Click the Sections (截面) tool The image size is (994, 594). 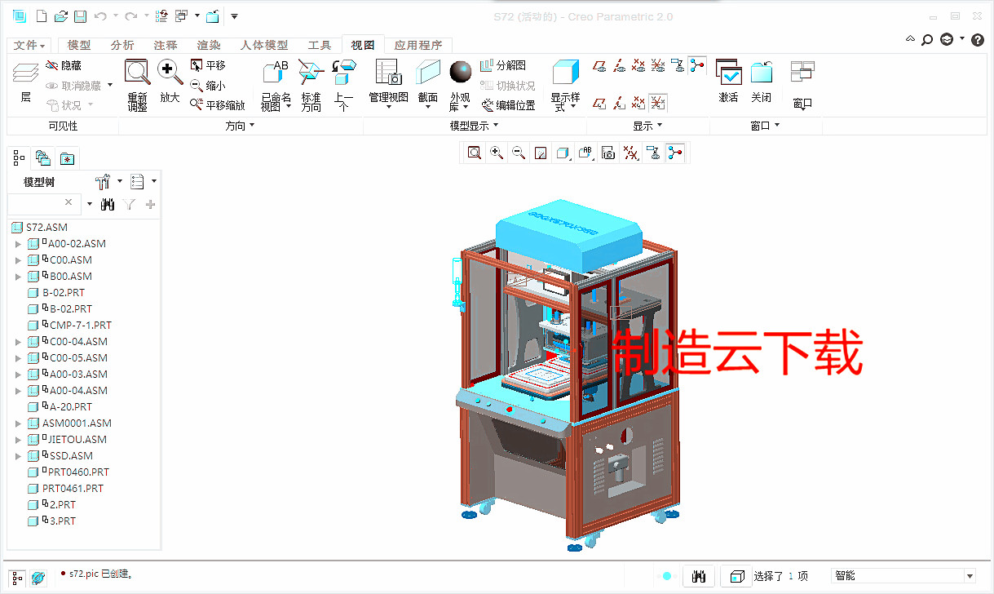427,82
